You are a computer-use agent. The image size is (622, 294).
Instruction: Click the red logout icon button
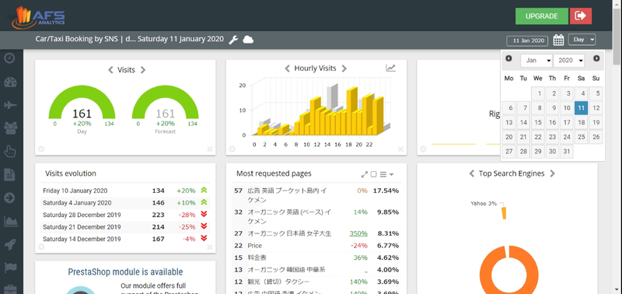pos(581,16)
